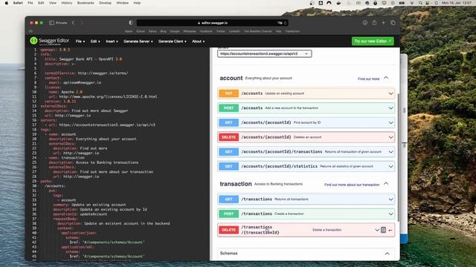476x267 pixels.
Task: Collapse the Schemas section
Action: click(387, 254)
